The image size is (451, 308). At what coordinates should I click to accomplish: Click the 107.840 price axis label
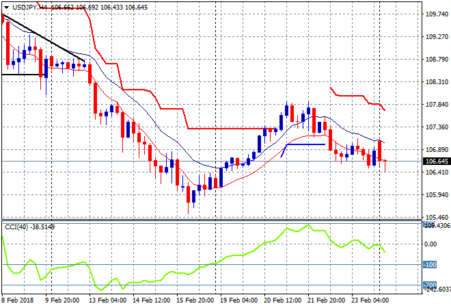(437, 104)
